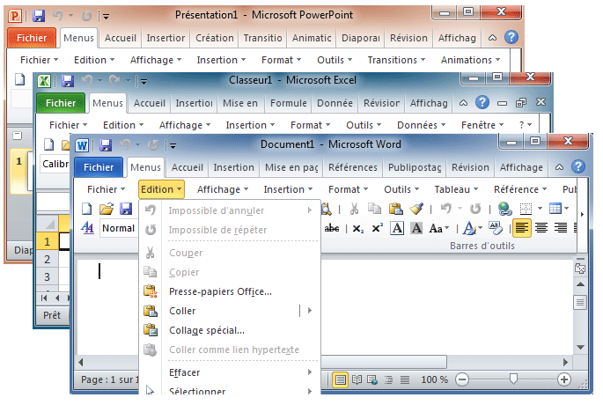The image size is (603, 405).
Task: Click orange Fichier button in PowerPoint
Action: click(32, 38)
